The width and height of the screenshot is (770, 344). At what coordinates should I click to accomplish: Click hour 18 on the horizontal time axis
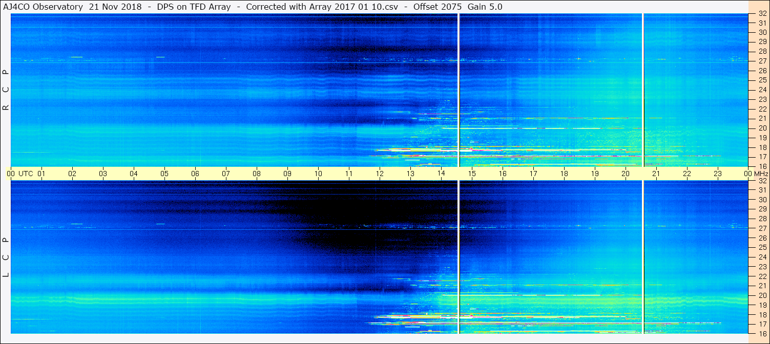564,174
